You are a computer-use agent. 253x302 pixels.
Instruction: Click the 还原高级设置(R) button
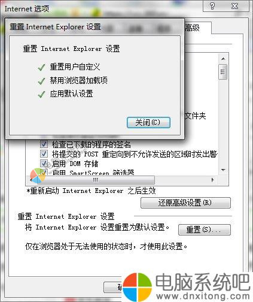[x=185, y=203]
